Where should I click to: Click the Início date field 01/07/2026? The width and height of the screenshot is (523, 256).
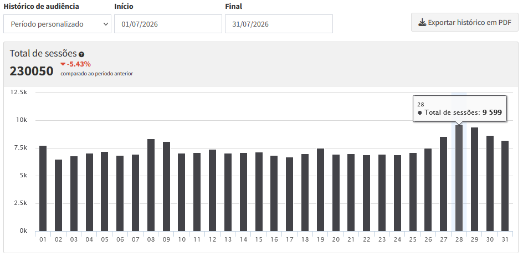click(x=168, y=24)
